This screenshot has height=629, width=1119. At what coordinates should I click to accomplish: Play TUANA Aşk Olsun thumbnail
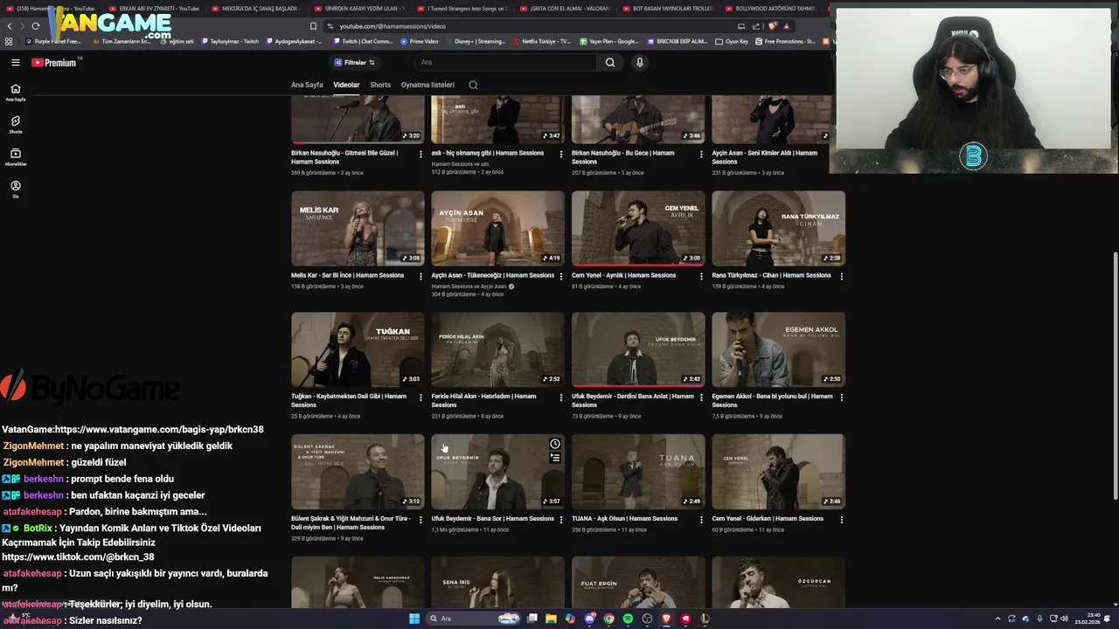638,472
